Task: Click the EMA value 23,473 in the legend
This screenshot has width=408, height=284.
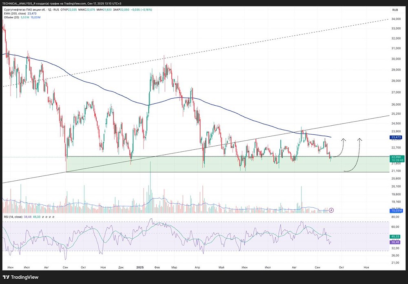Action: [32, 13]
